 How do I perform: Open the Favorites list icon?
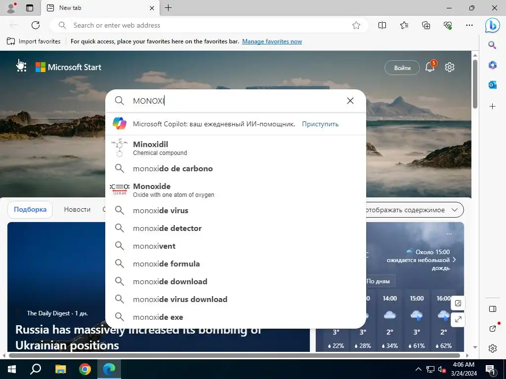(404, 25)
